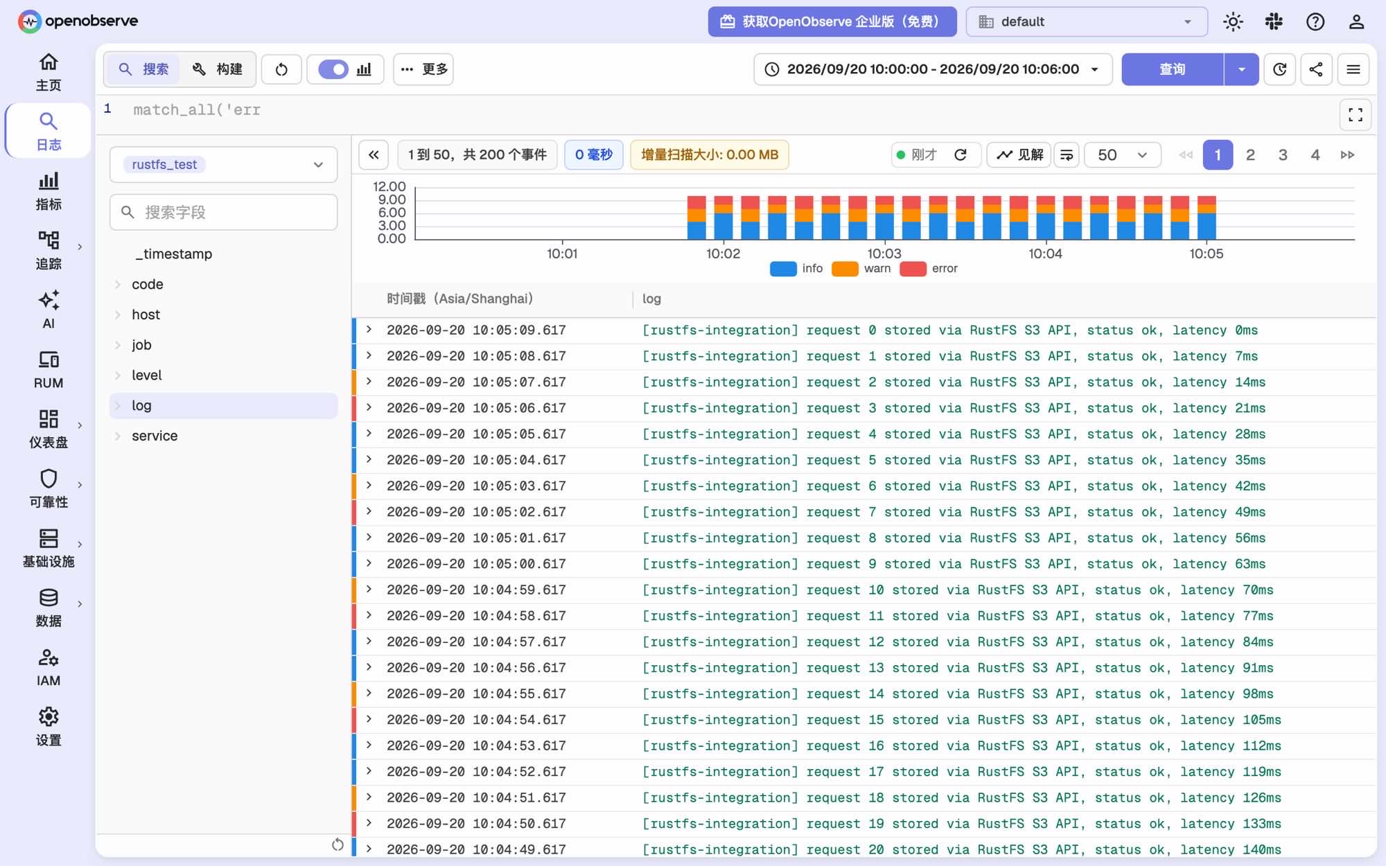The image size is (1386, 866).
Task: Open the 指标 metrics section
Action: click(49, 191)
